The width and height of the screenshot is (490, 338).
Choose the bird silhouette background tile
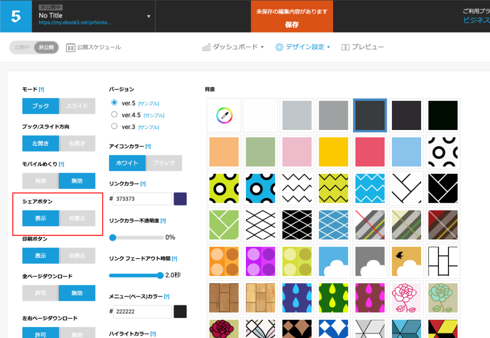coord(405,262)
